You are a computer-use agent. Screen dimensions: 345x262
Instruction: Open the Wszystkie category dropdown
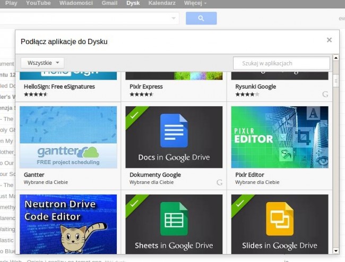(x=42, y=63)
